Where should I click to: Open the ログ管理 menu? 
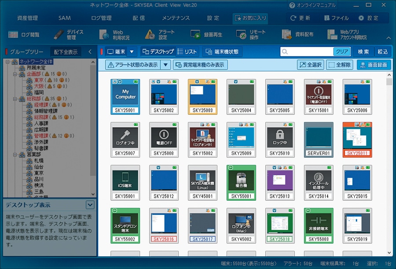click(101, 18)
